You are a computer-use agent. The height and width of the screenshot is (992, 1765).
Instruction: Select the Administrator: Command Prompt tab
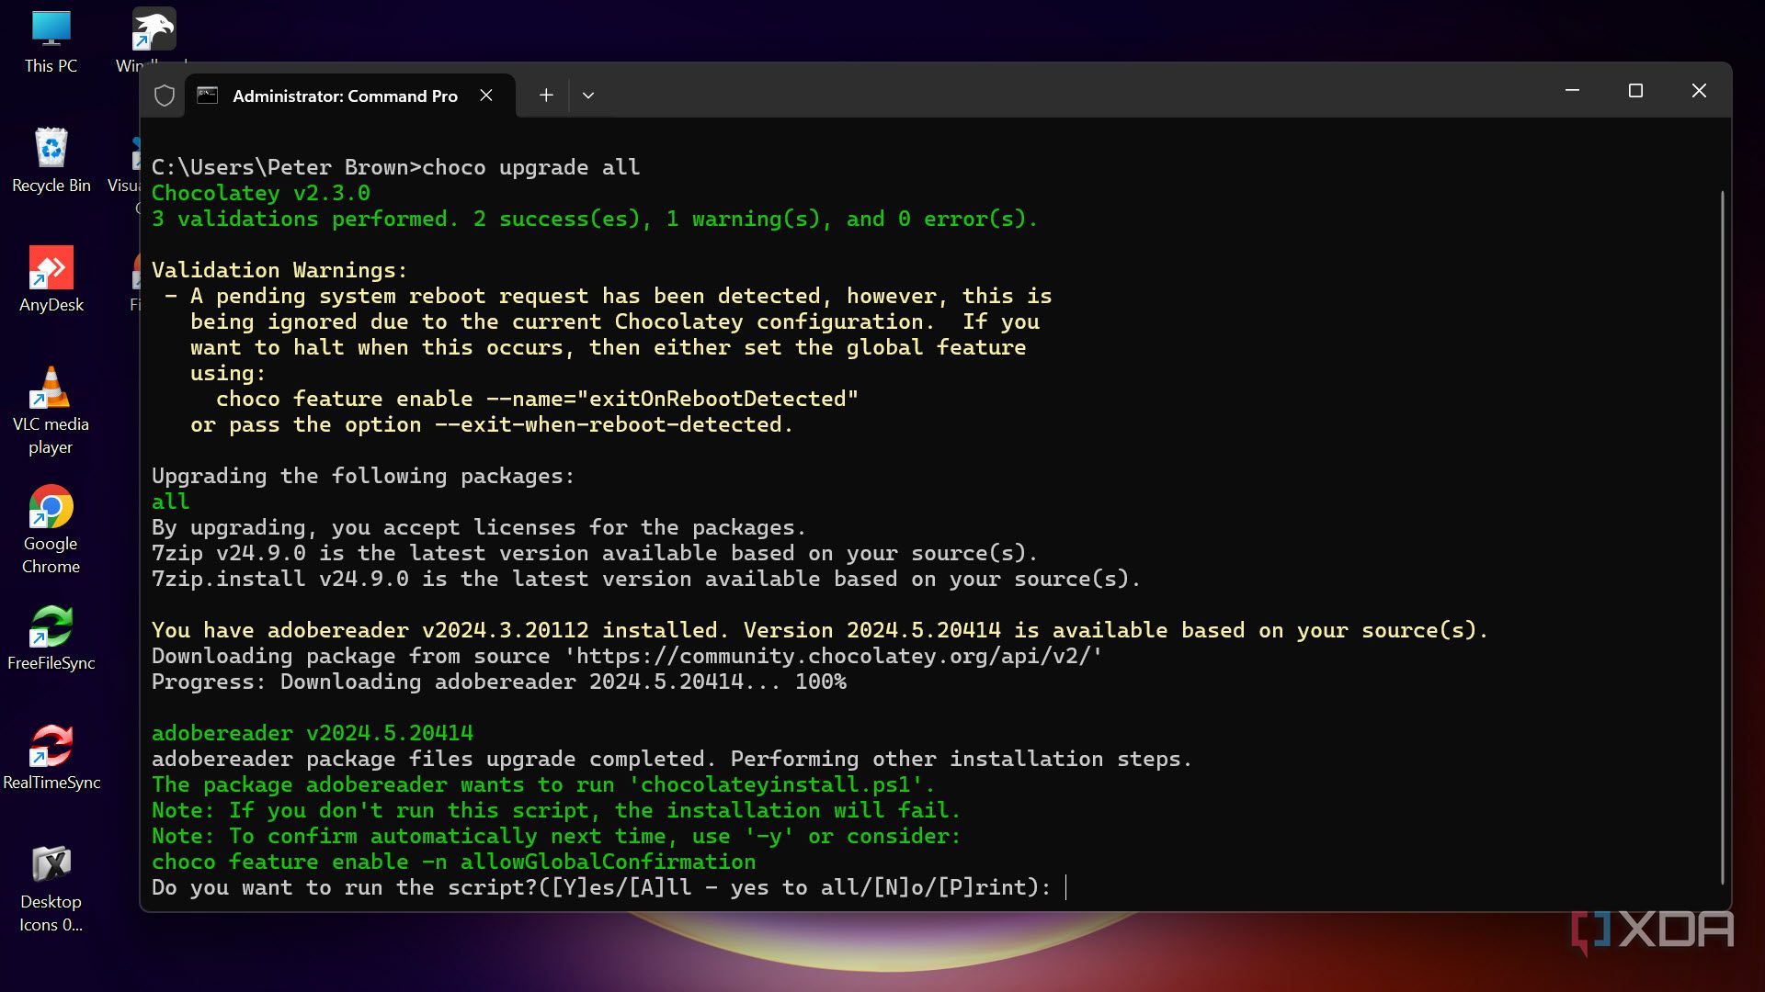(345, 96)
